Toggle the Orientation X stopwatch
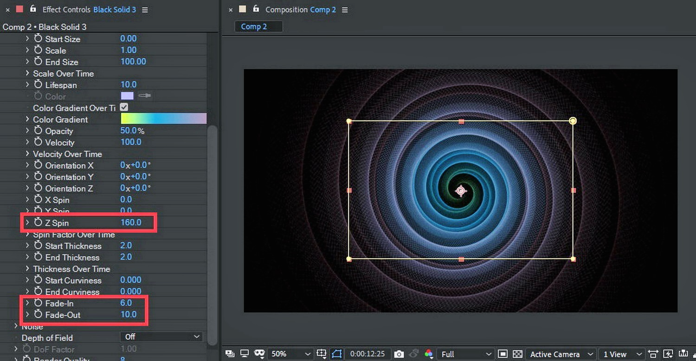The image size is (696, 361). tap(38, 165)
